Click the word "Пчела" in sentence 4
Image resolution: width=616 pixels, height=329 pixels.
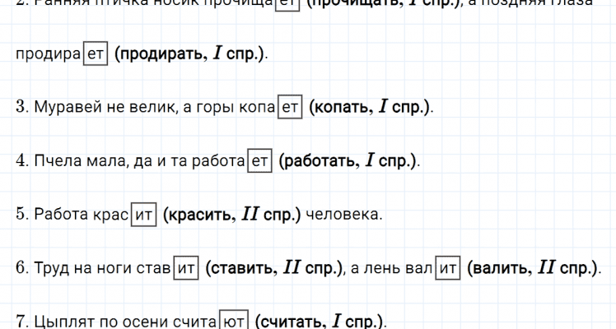coord(55,161)
